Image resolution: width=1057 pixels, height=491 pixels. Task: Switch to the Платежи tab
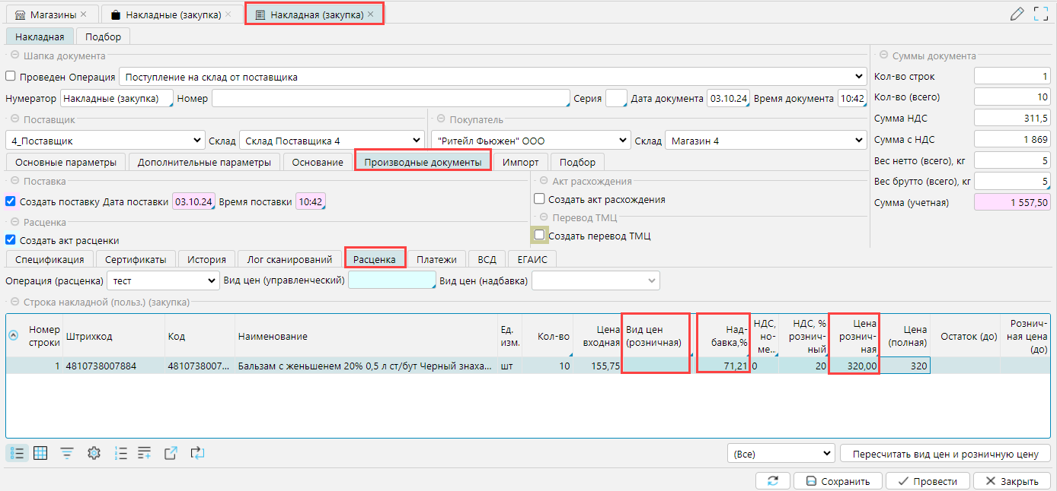click(x=436, y=259)
